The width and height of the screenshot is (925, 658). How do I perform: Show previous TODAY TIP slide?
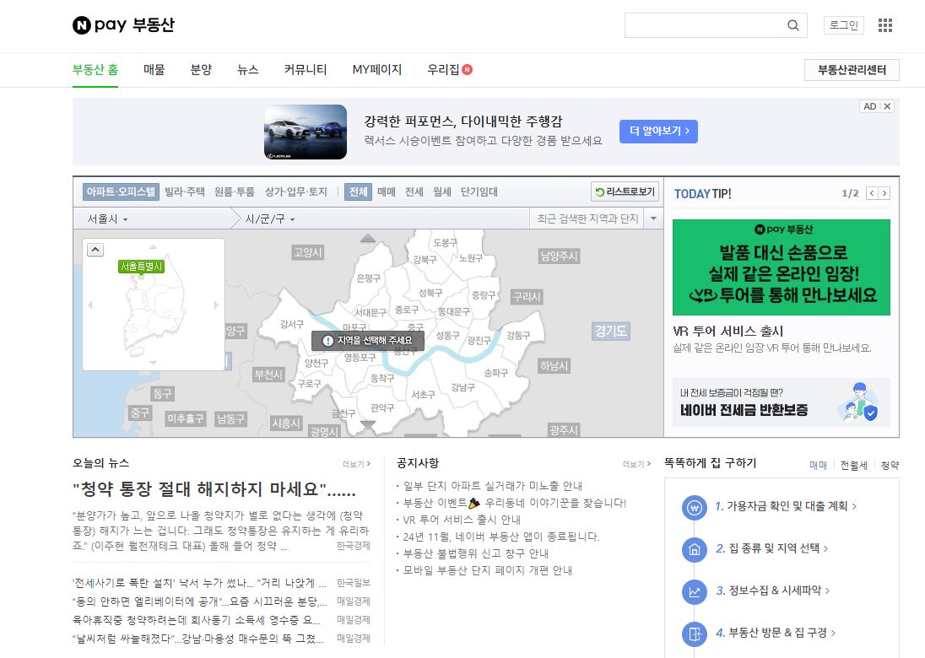(872, 193)
